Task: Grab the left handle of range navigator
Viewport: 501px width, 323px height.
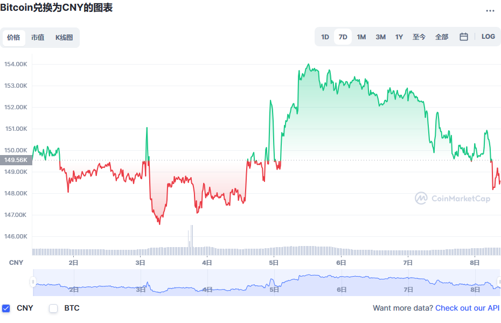Action: (x=33, y=282)
